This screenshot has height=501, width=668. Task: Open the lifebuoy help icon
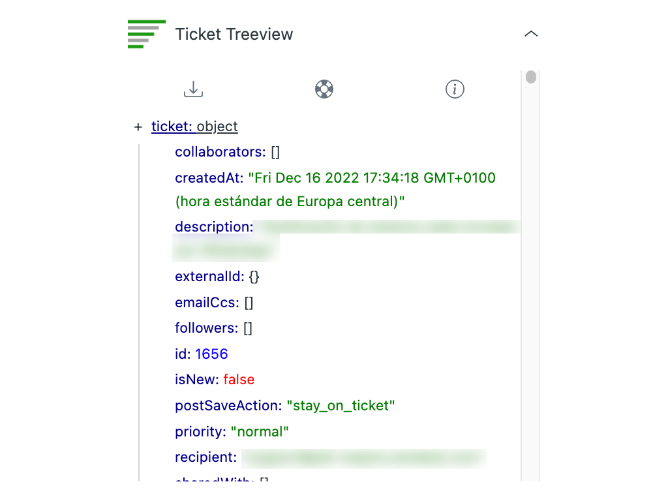pyautogui.click(x=324, y=89)
